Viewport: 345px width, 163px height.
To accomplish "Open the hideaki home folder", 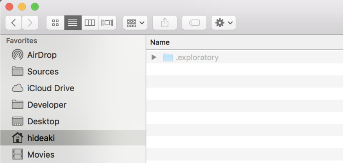I will pos(40,138).
